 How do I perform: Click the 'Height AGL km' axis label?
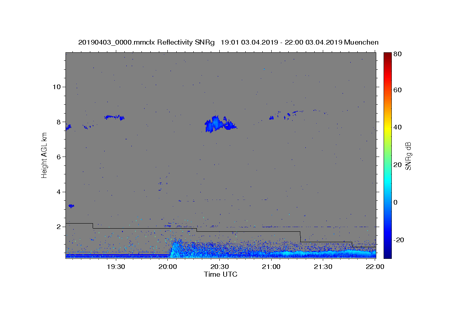tap(45, 155)
